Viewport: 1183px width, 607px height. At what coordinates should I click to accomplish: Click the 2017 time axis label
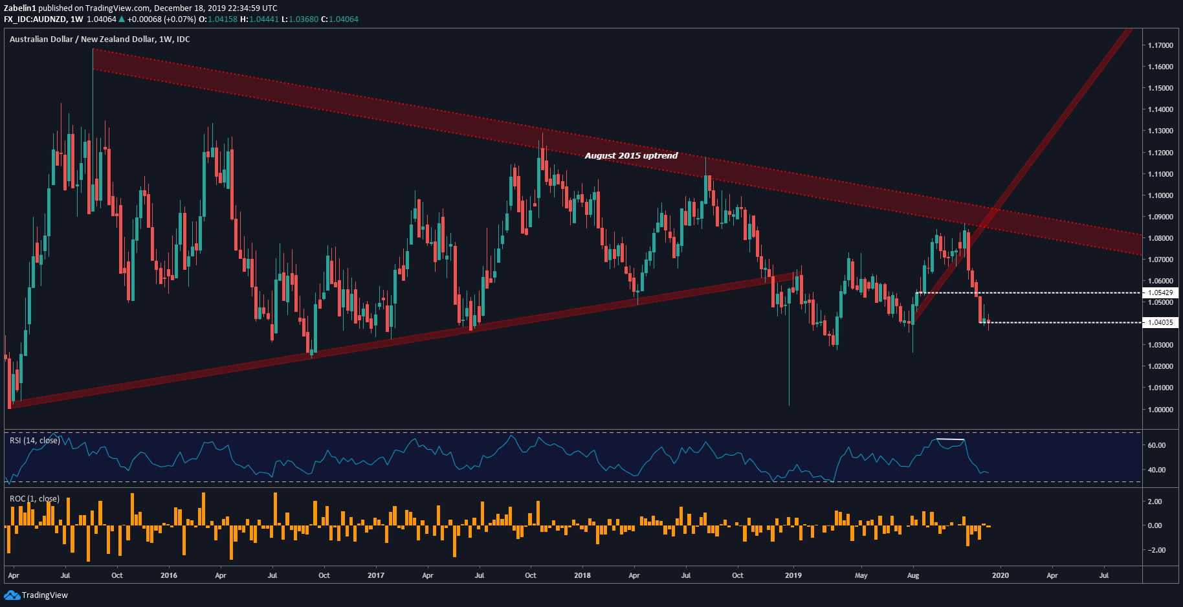pyautogui.click(x=376, y=575)
